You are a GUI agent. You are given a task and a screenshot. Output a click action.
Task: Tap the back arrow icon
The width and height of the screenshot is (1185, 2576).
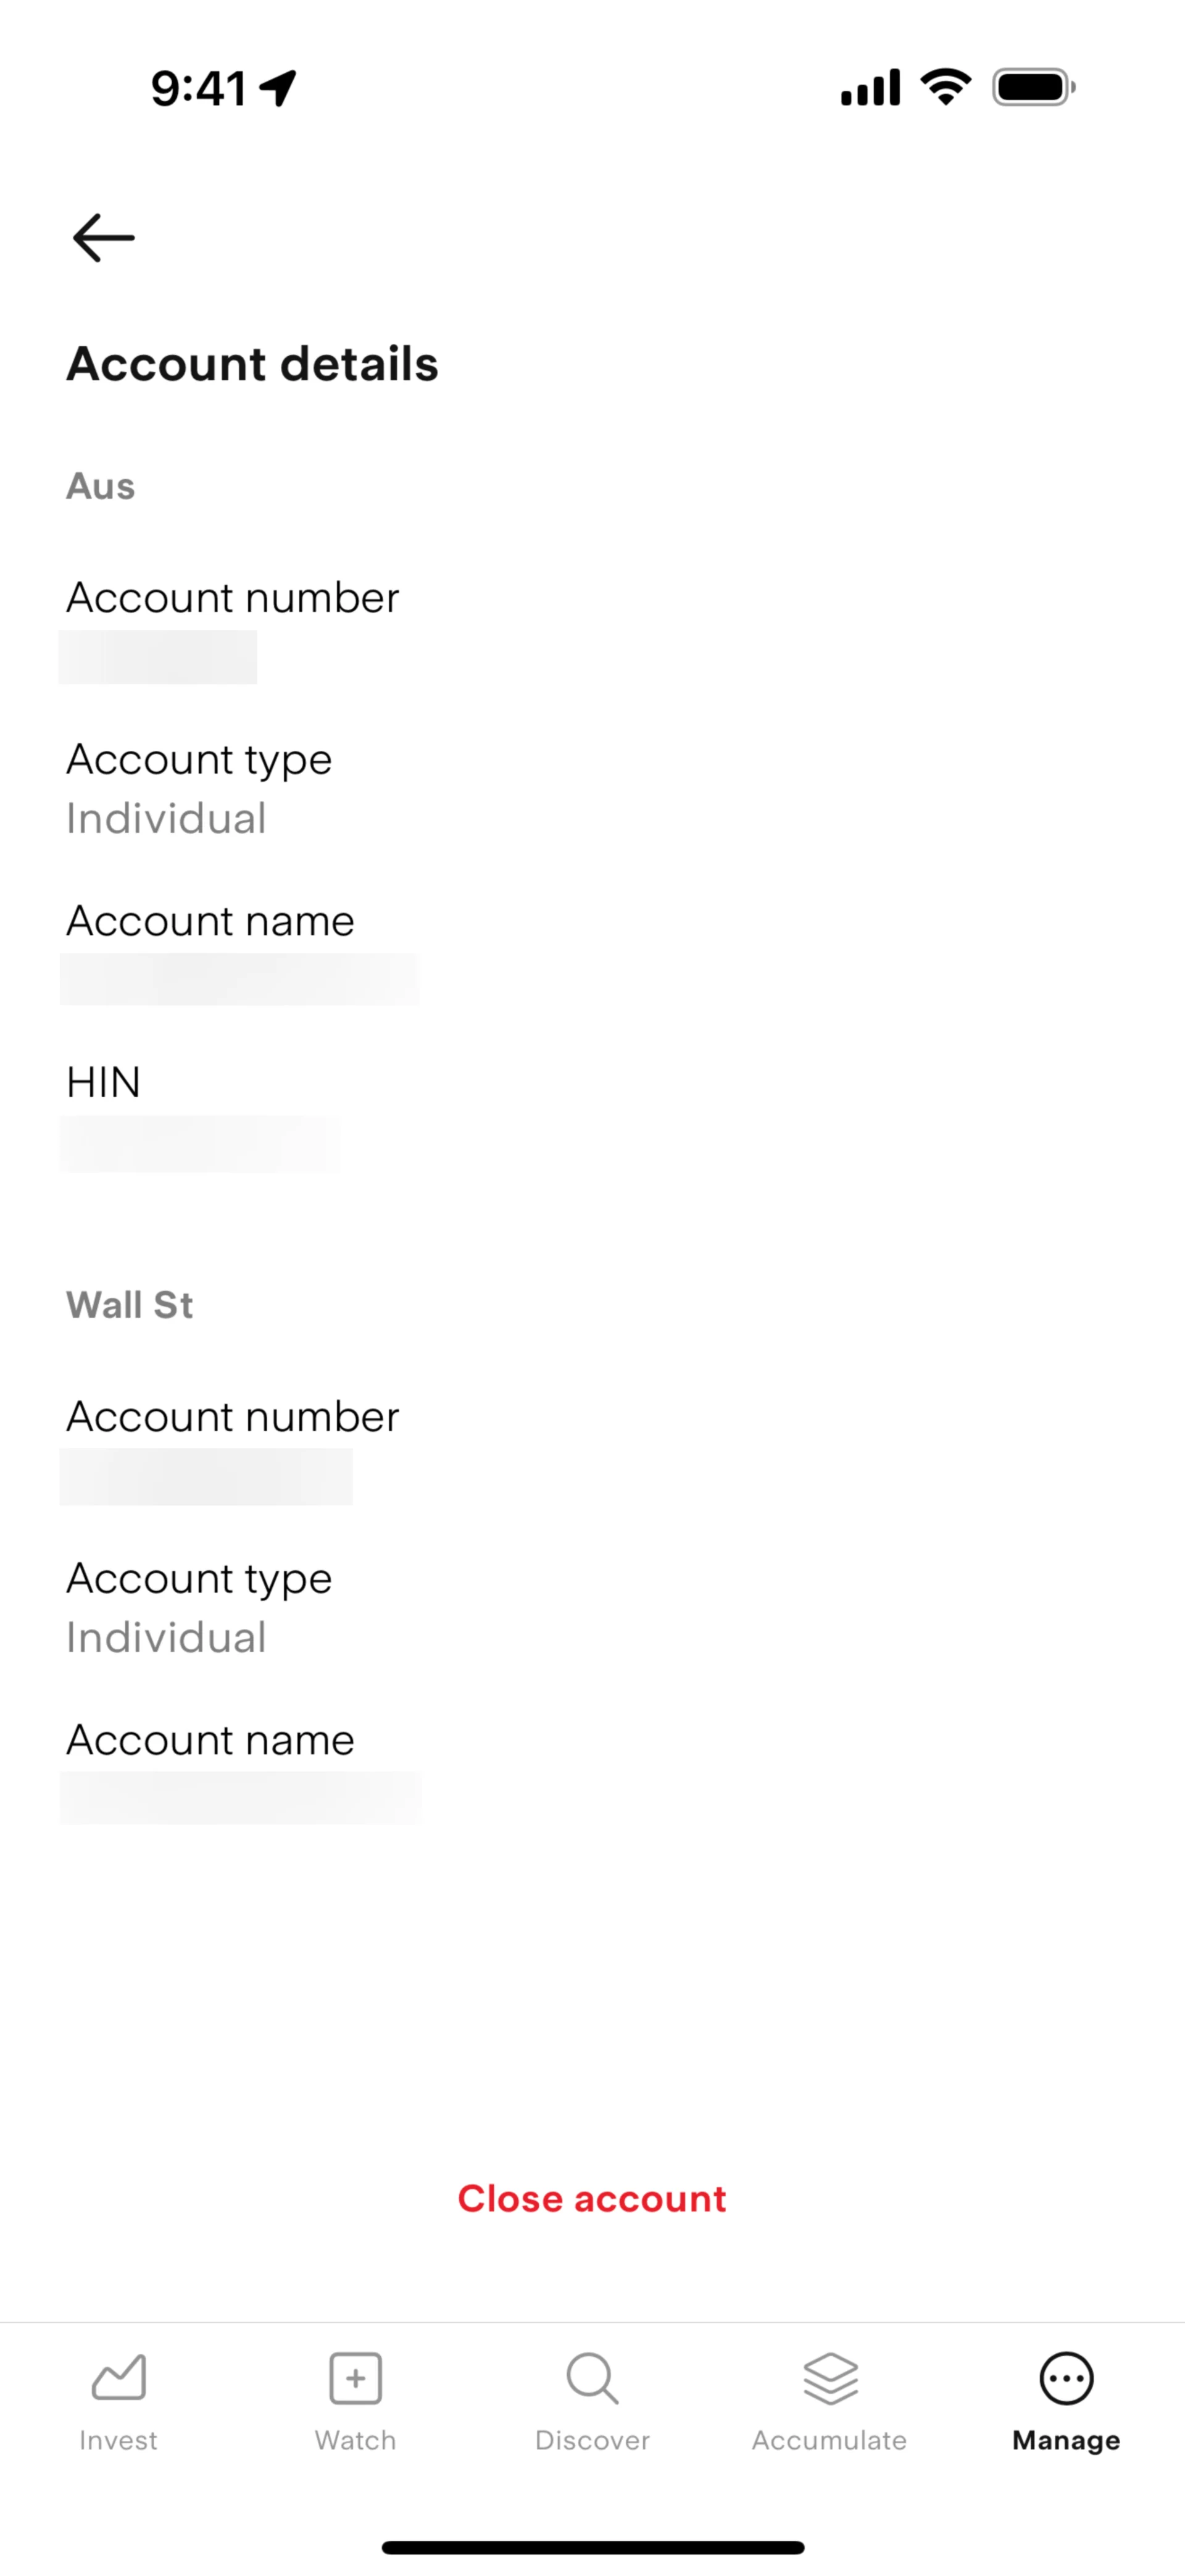[104, 238]
